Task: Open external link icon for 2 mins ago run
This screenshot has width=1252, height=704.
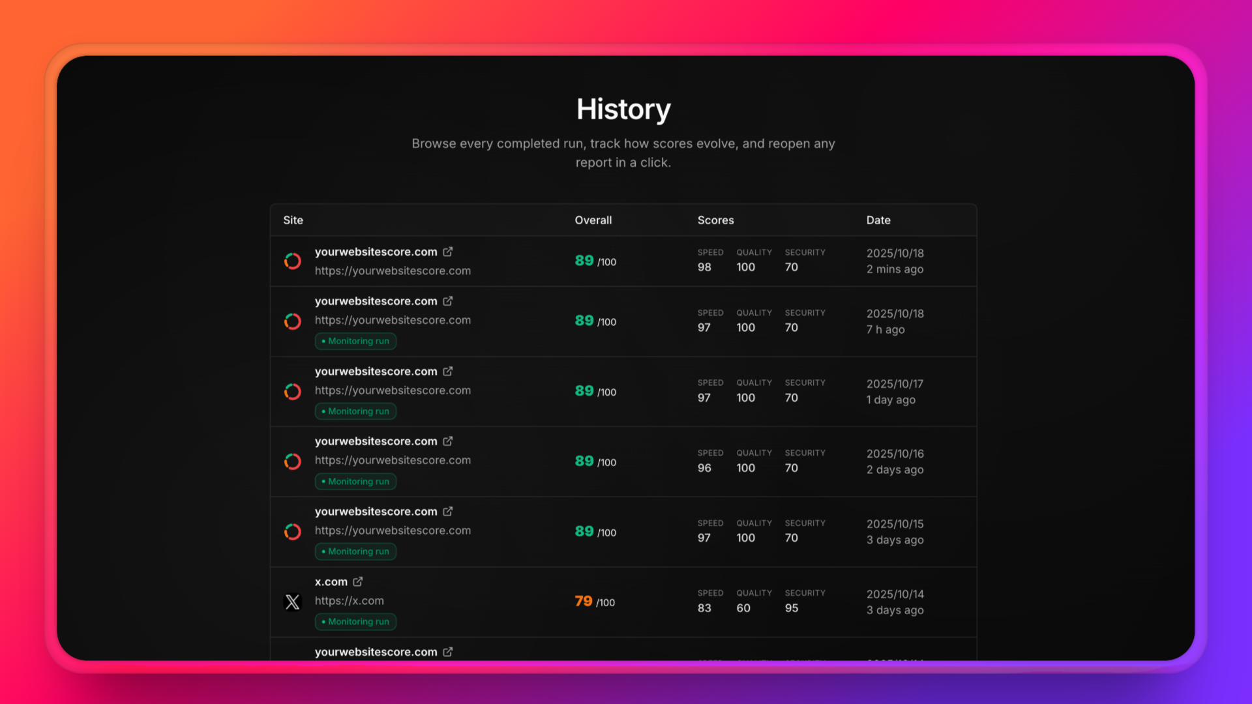Action: point(448,252)
